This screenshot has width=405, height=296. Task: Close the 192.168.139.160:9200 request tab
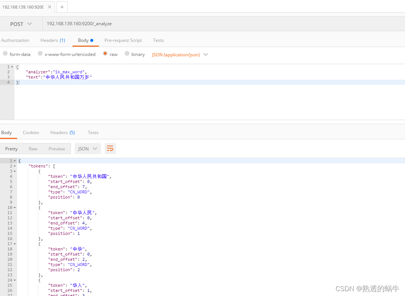click(x=49, y=7)
